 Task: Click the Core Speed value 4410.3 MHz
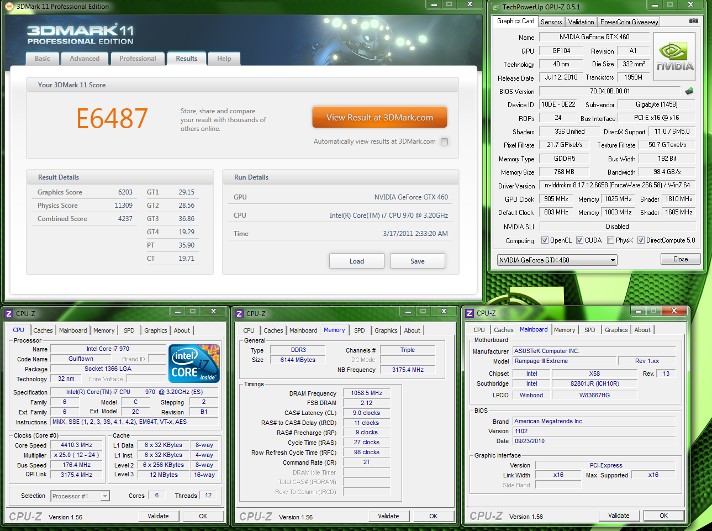pos(77,445)
